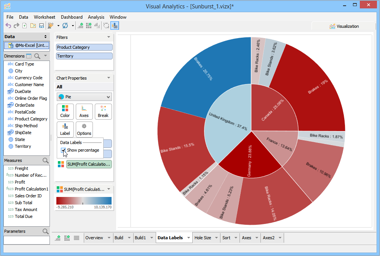380x256 pixels.
Task: Click the search icon next to Measures
Action: [45, 160]
